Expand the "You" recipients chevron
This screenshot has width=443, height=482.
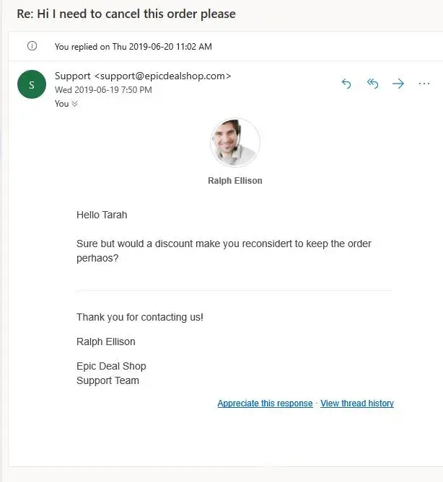74,104
